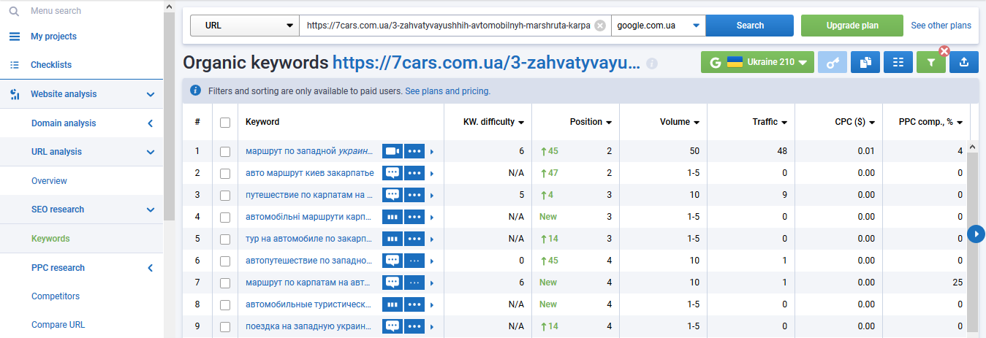Open three-dots menu for row 1
The image size is (986, 338).
(x=414, y=151)
